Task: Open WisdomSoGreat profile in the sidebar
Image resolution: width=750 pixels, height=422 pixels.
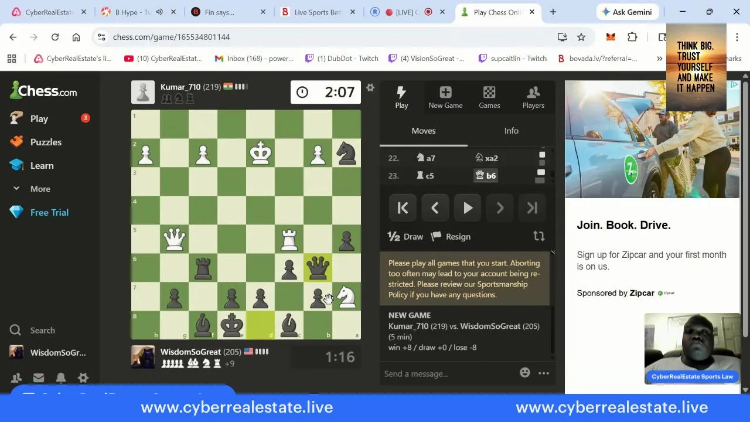Action: [48, 352]
